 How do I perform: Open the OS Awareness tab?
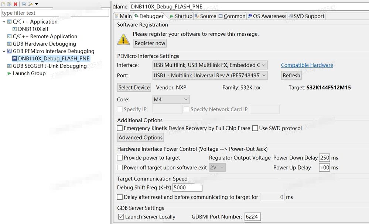pyautogui.click(x=267, y=16)
